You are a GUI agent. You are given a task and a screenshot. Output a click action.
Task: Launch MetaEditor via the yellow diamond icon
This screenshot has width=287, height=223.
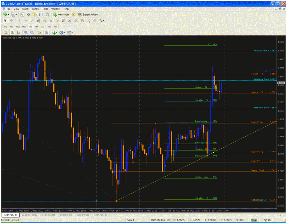[x=73, y=14]
